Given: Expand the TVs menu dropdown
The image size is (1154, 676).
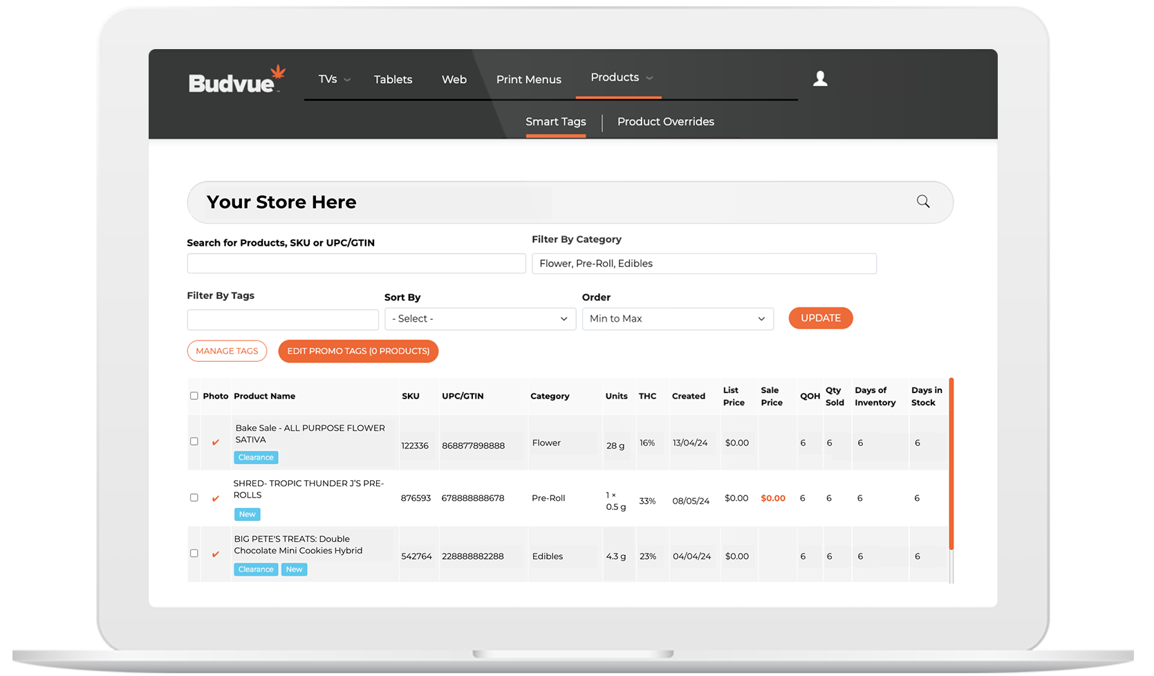Looking at the screenshot, I should pyautogui.click(x=334, y=80).
